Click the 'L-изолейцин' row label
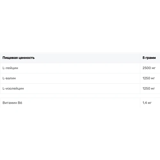Screen dimensions: 160x160 (13, 88)
